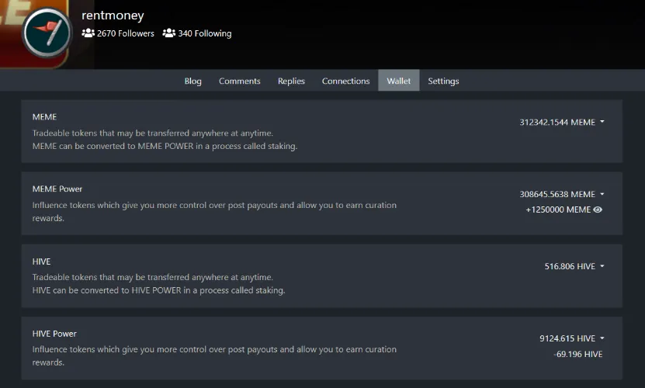Click the 'MEME can be converted to MEME POWER' text

tap(165, 146)
